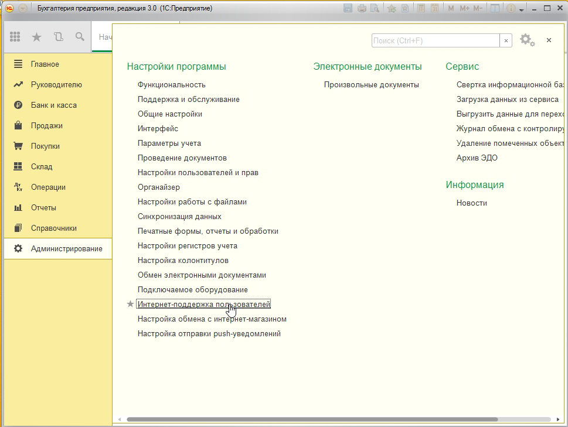Open the Банк и касса section
568x427 pixels.
coord(58,105)
